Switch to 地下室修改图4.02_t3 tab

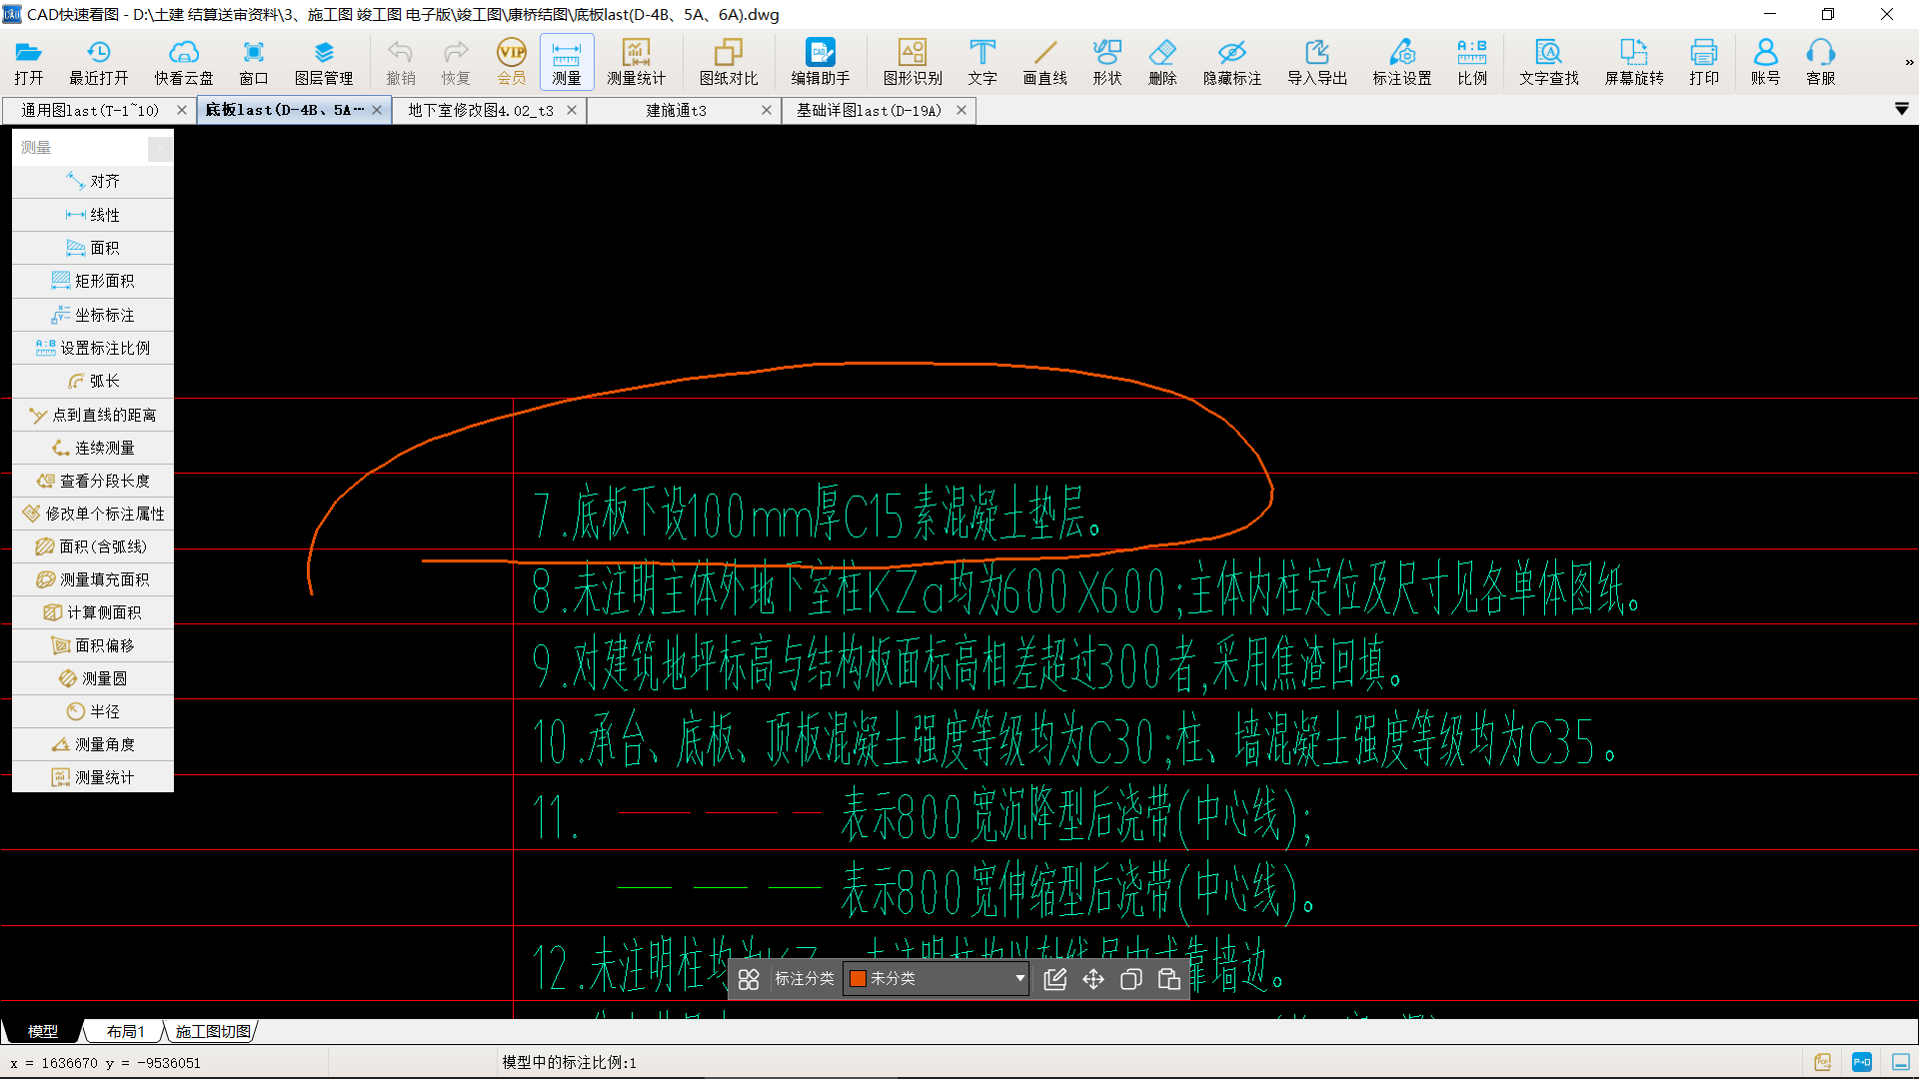pyautogui.click(x=481, y=110)
